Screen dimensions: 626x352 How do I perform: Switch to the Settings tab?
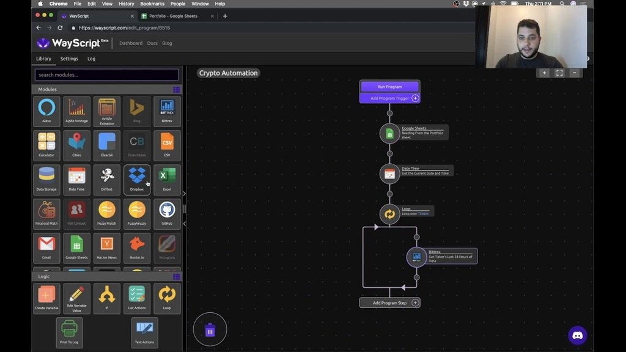69,59
